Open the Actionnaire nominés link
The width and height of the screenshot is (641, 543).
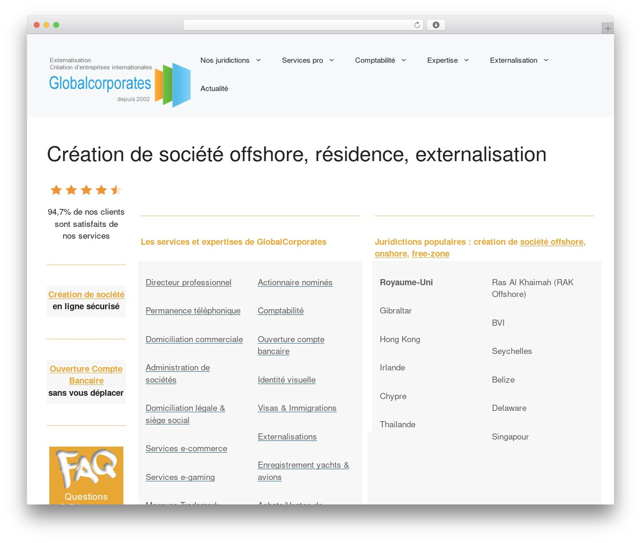click(295, 283)
